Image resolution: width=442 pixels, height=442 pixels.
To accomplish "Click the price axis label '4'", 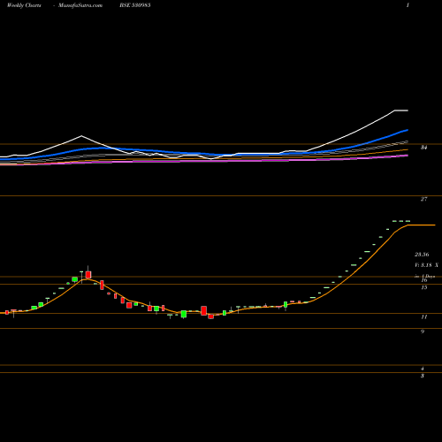I will point(423,369).
